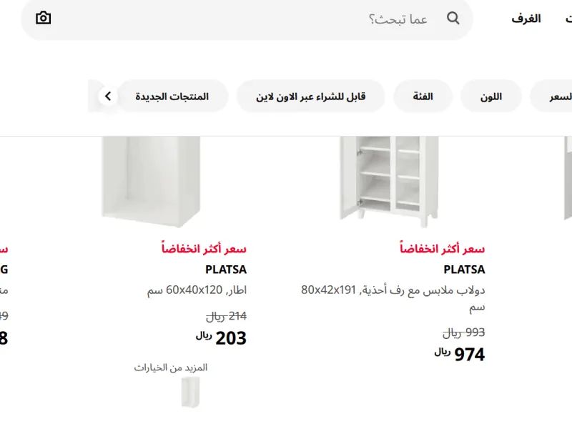Image resolution: width=572 pixels, height=429 pixels.
Task: Click اطار, 60x40x120 سم description text
Action: tap(197, 290)
